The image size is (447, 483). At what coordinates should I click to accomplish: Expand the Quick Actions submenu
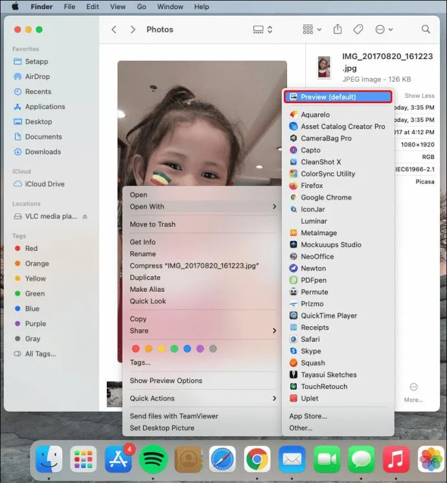click(x=201, y=398)
